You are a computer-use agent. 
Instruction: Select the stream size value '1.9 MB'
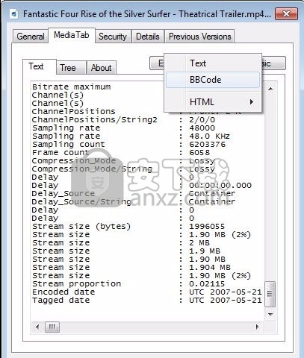tap(205, 251)
